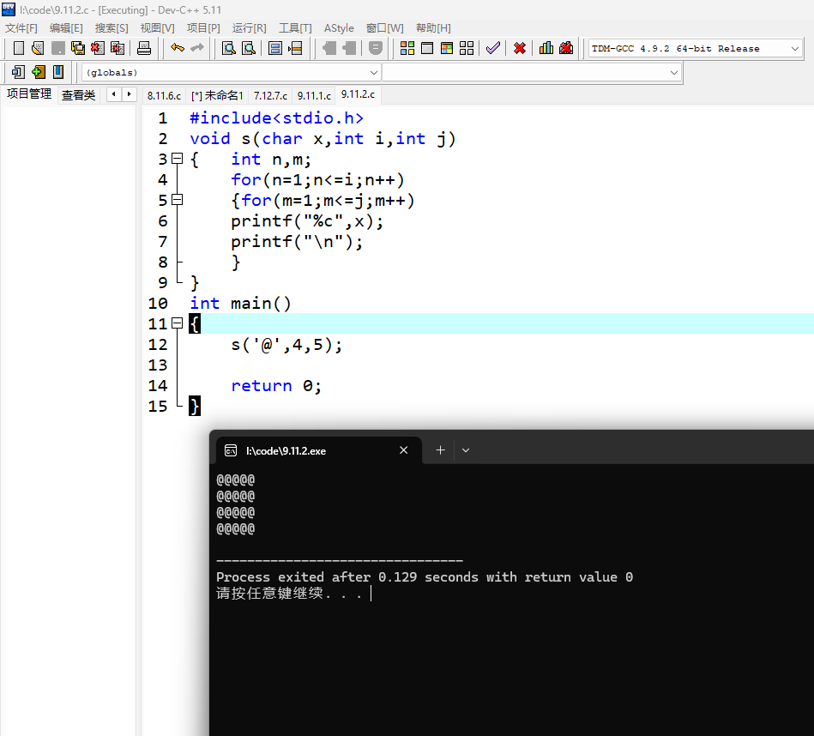Click the s('@',4,5); code line
The width and height of the screenshot is (814, 736).
tap(286, 344)
